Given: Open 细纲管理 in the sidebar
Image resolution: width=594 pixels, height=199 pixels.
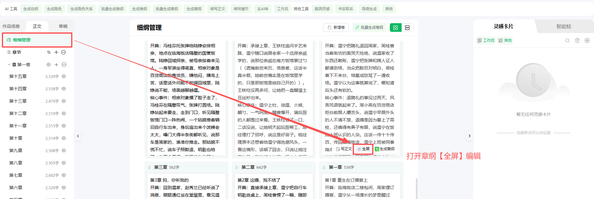Looking at the screenshot, I should point(37,40).
